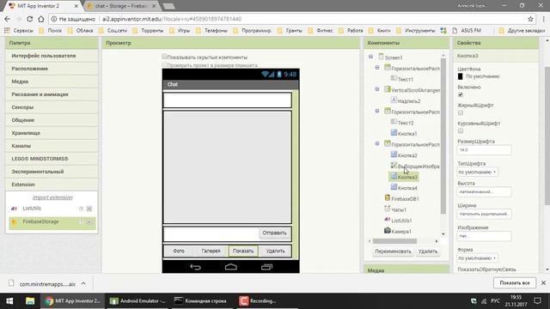Select the FirebaseDB1 database icon
Image resolution: width=550 pixels, height=309 pixels.
coord(388,197)
